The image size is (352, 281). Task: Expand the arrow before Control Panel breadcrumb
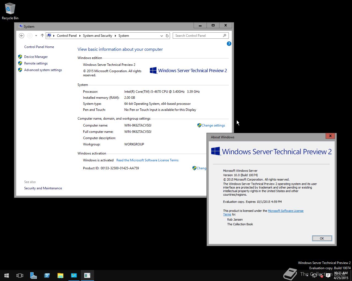pyautogui.click(x=54, y=36)
